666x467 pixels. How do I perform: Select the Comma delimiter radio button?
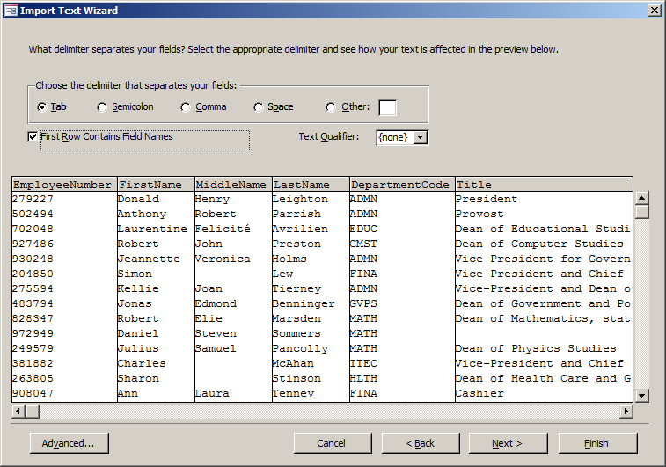click(x=185, y=107)
